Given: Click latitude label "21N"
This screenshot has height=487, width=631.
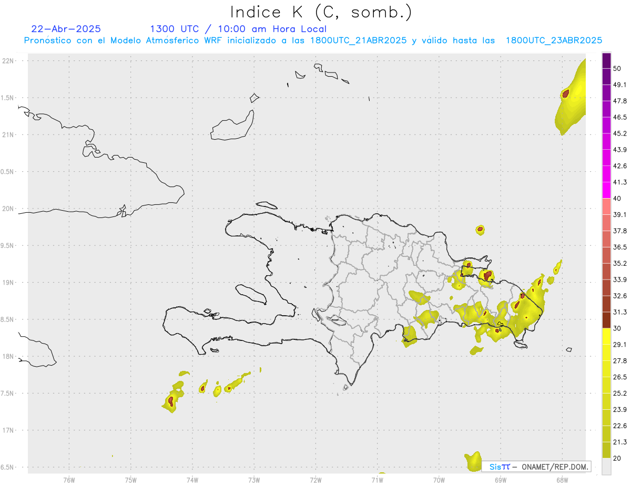Looking at the screenshot, I should [x=8, y=135].
